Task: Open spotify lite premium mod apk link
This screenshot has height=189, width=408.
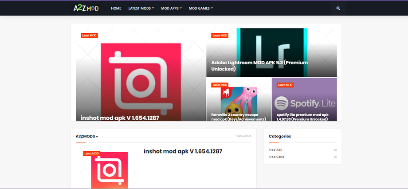Action: click(x=302, y=117)
